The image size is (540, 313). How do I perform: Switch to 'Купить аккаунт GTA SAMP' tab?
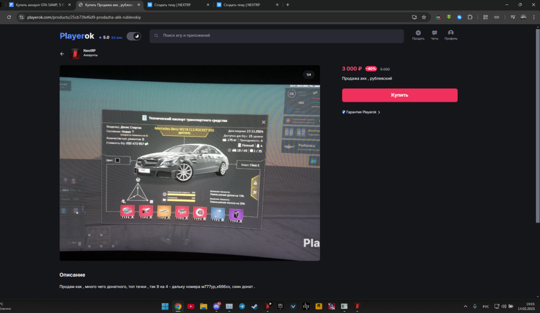(x=40, y=5)
